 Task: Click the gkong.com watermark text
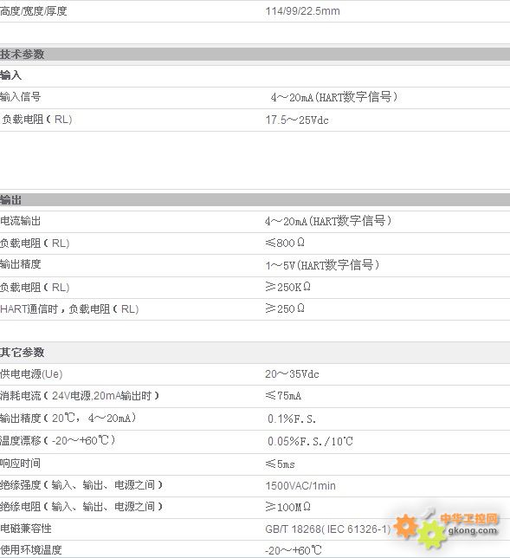point(472,530)
